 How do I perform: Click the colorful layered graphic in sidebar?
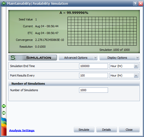pos(4,127)
